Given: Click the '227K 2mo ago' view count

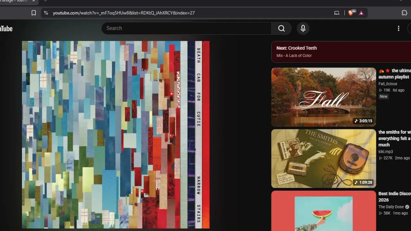Looking at the screenshot, I should tap(394, 158).
